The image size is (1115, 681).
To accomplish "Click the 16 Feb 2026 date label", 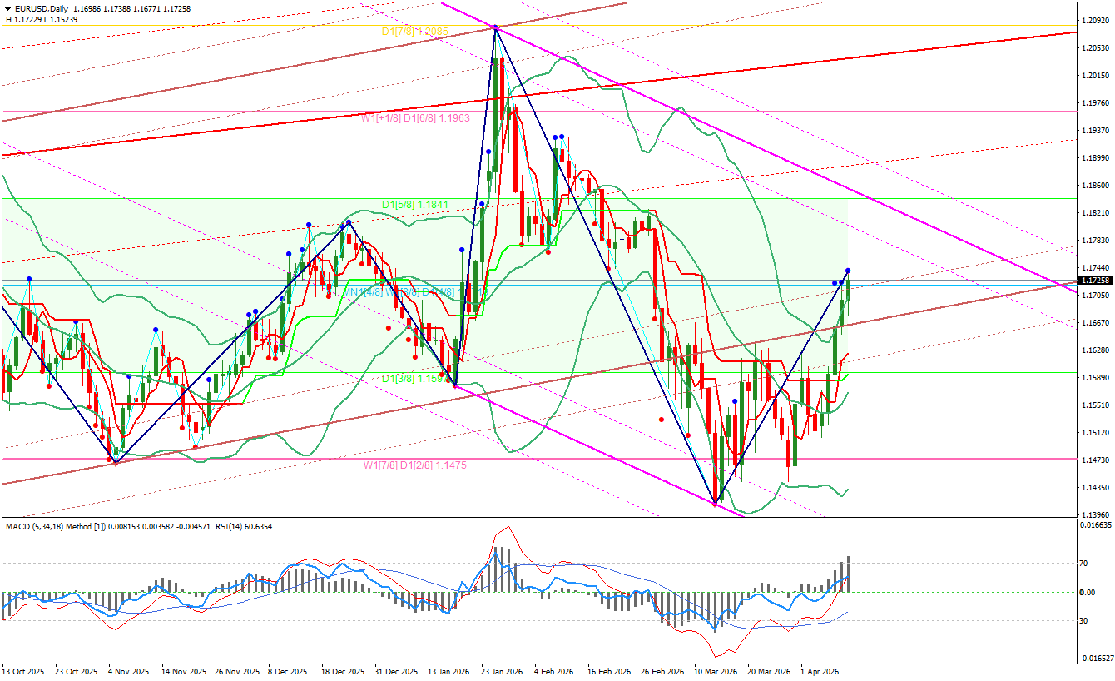I will (610, 670).
